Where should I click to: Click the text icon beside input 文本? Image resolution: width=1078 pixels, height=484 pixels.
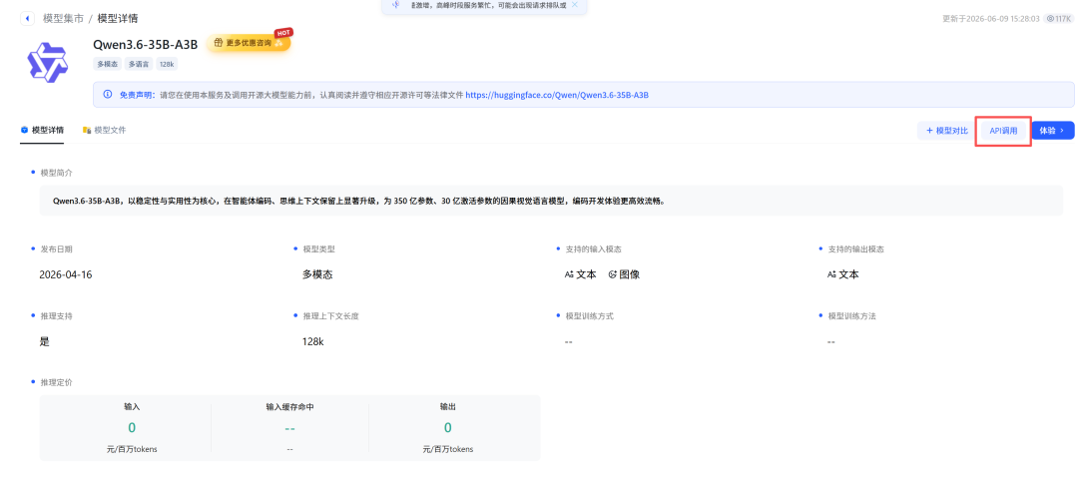click(569, 274)
